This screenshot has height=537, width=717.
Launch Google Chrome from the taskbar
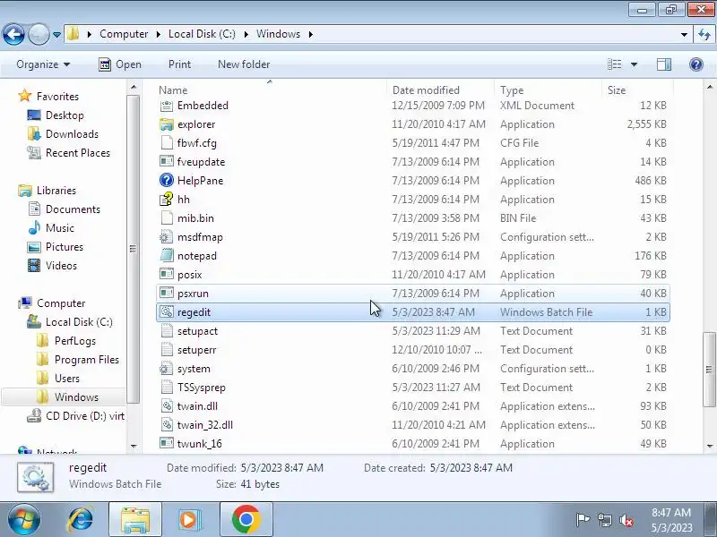pyautogui.click(x=246, y=520)
